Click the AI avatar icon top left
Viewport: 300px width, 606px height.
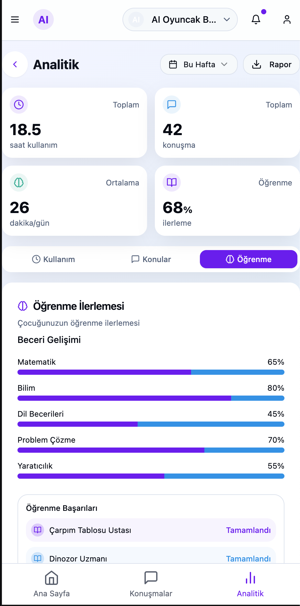(43, 19)
